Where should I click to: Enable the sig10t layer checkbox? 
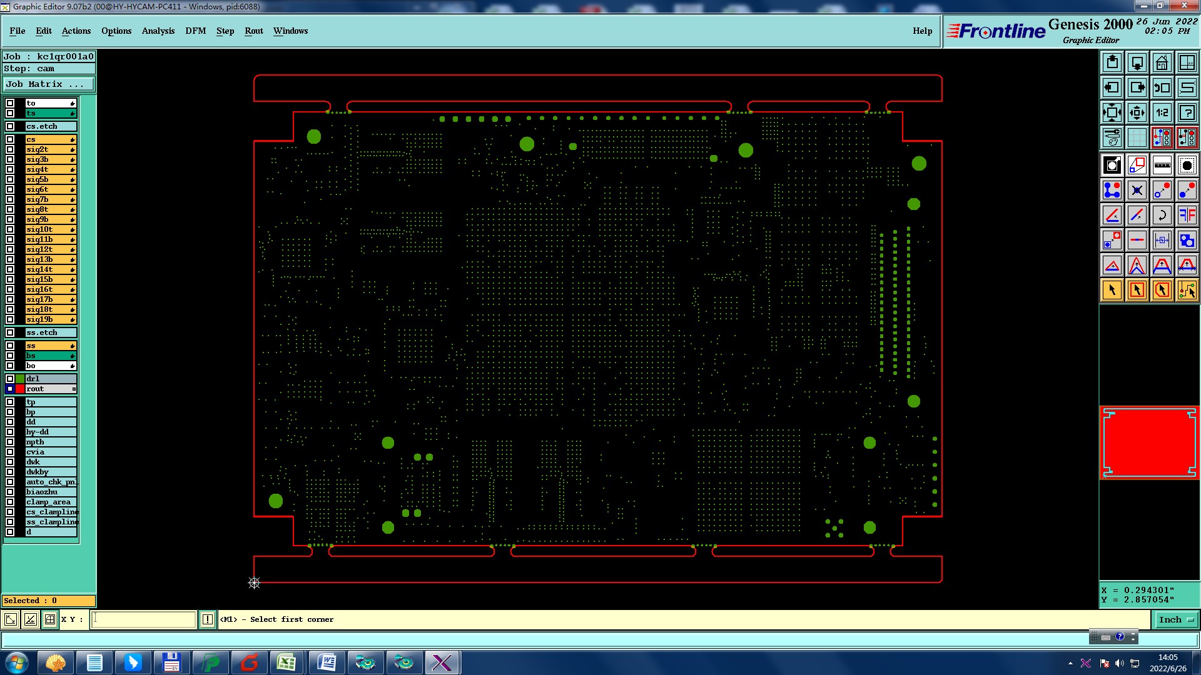[10, 229]
